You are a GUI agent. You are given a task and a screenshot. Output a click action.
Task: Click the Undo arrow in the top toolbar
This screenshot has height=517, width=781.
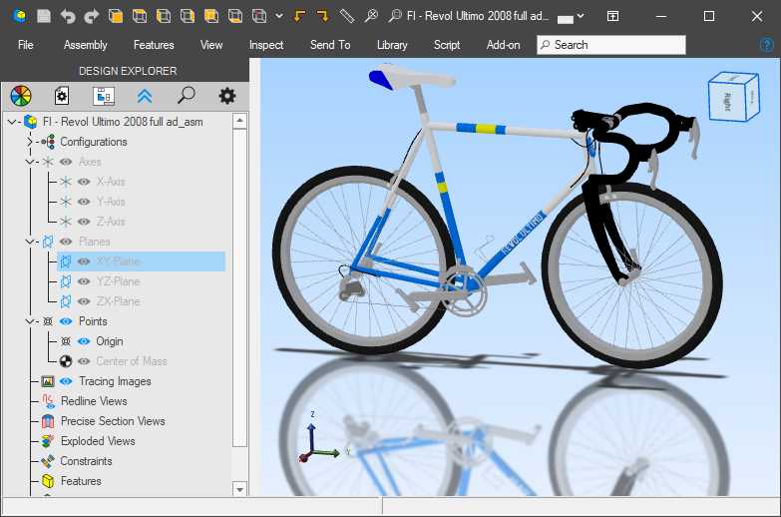(68, 16)
